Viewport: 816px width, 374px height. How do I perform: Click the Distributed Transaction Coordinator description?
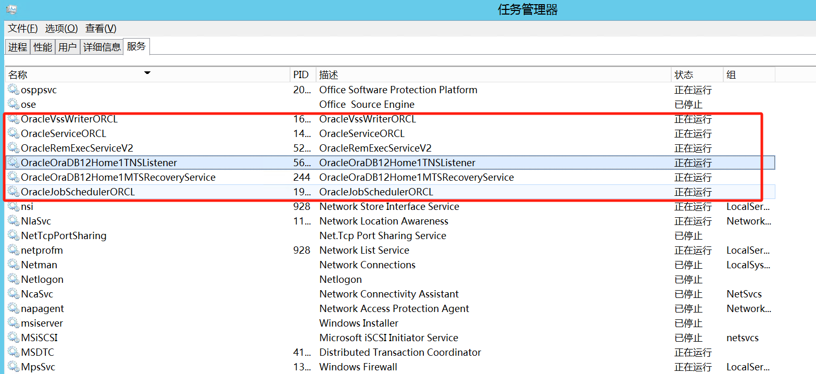coord(400,352)
